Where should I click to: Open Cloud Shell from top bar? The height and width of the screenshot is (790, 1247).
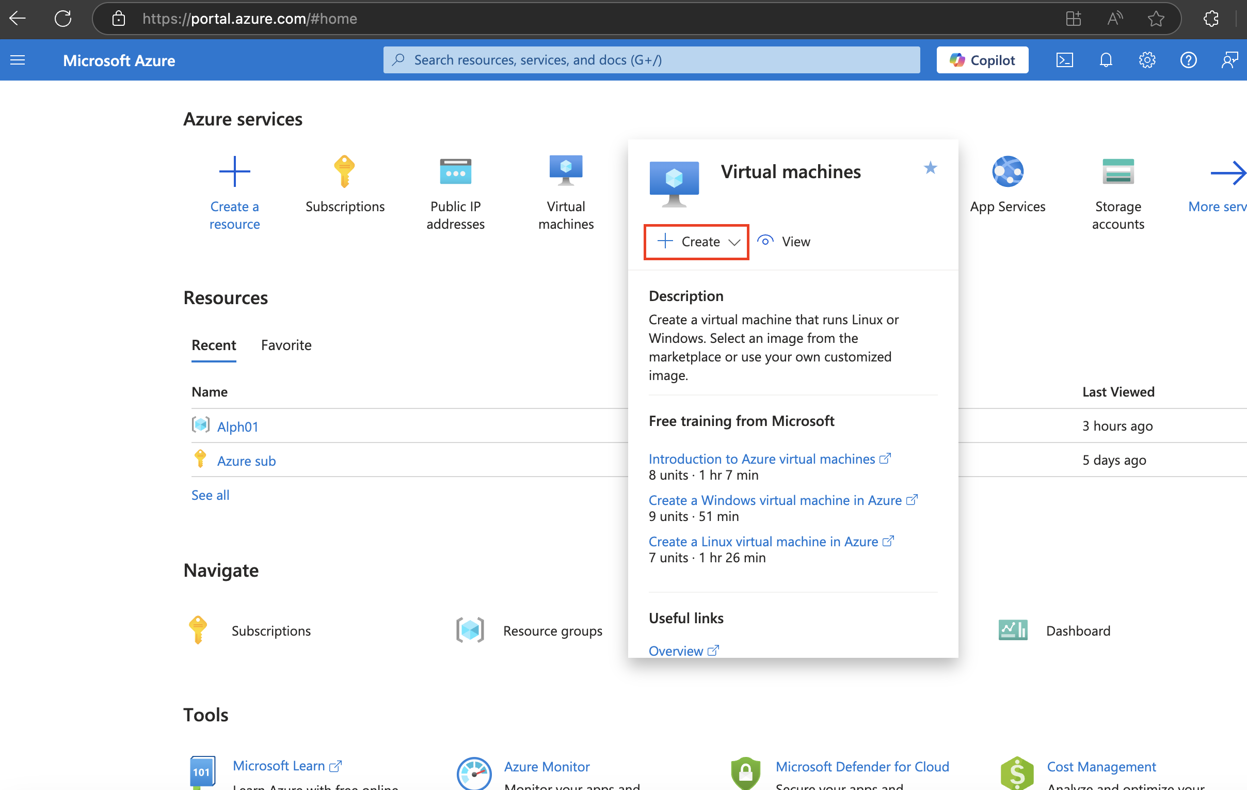click(x=1064, y=60)
